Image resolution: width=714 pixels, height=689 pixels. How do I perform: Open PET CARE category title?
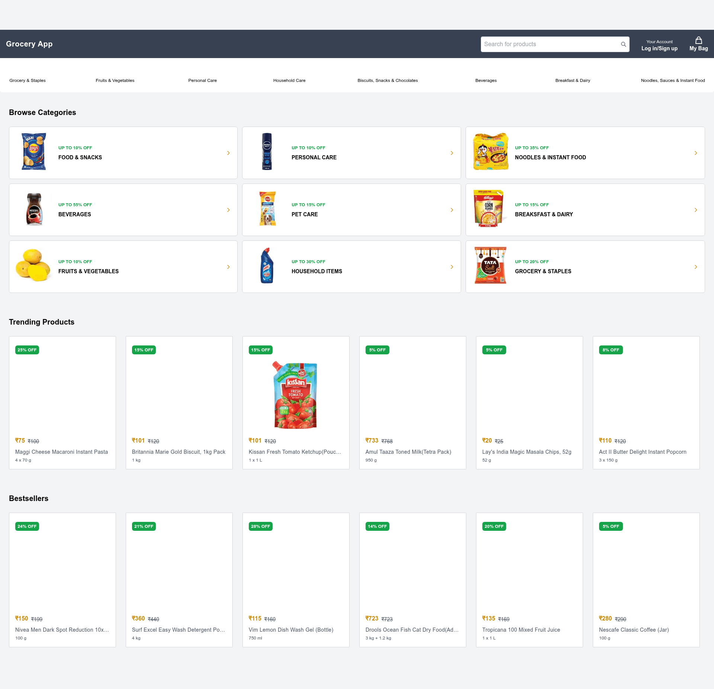click(305, 214)
